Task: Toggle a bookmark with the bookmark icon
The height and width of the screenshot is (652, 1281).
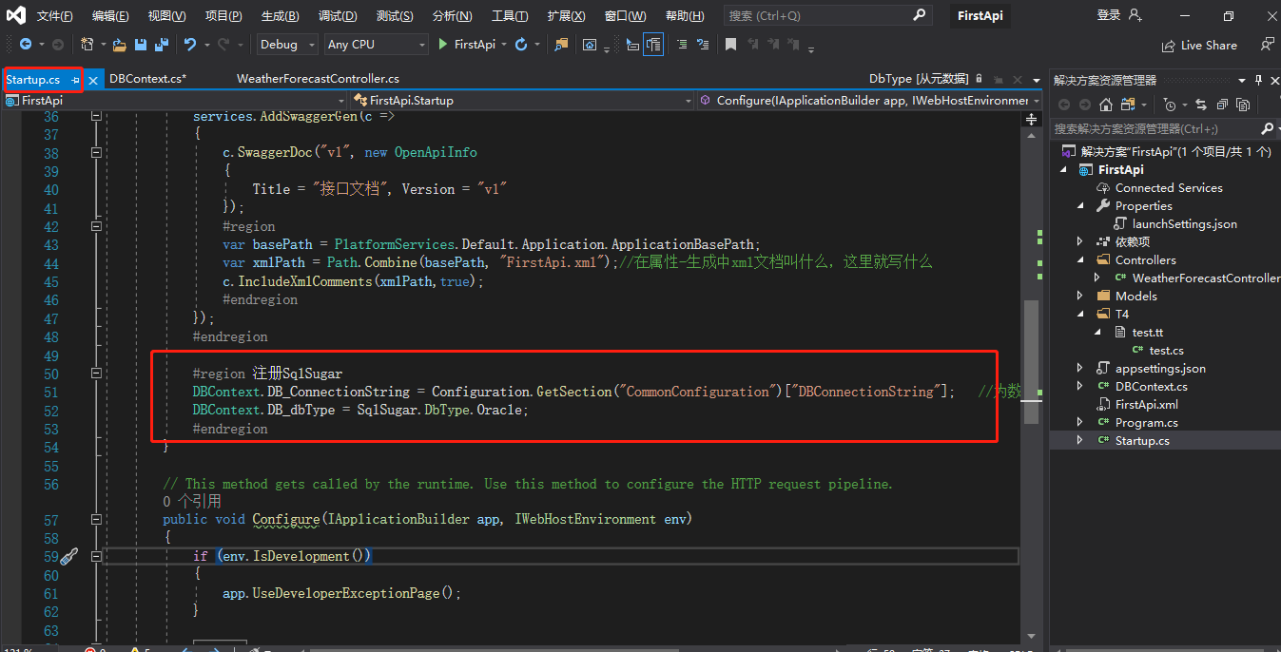Action: pyautogui.click(x=730, y=45)
